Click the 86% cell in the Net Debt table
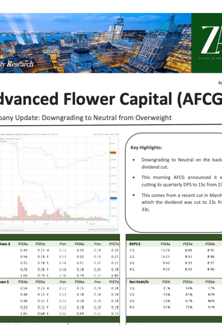The height and width of the screenshot is (325, 222). 211,301
